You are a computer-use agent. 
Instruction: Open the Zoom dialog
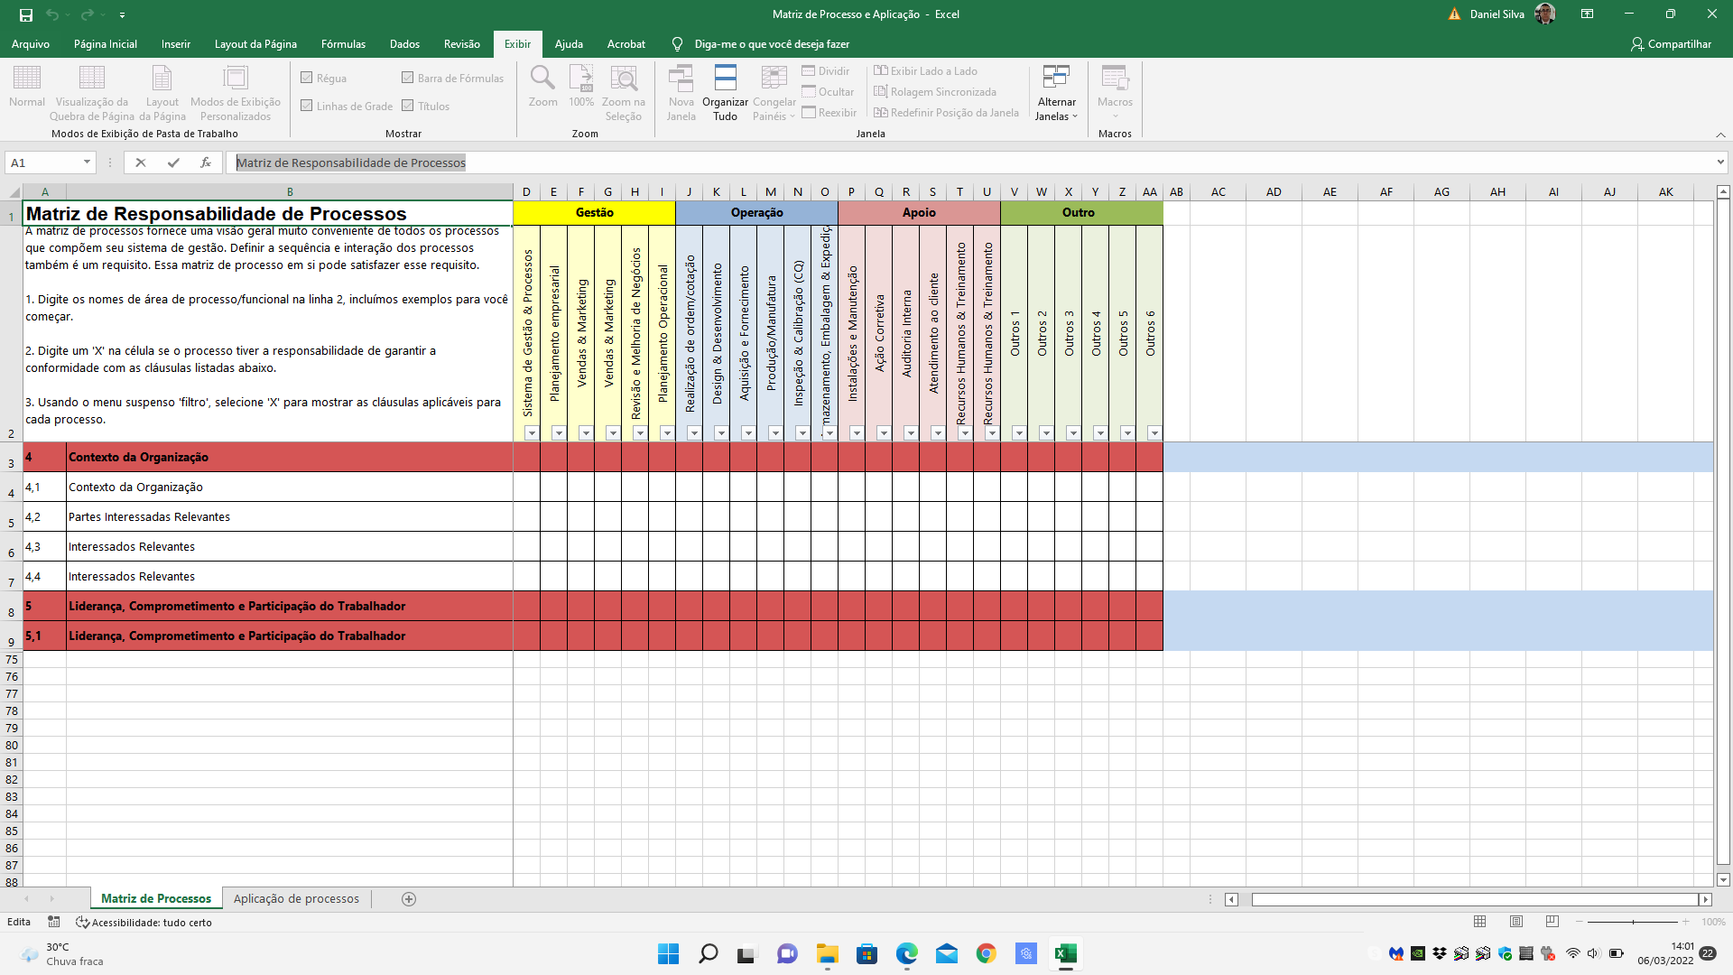click(542, 90)
